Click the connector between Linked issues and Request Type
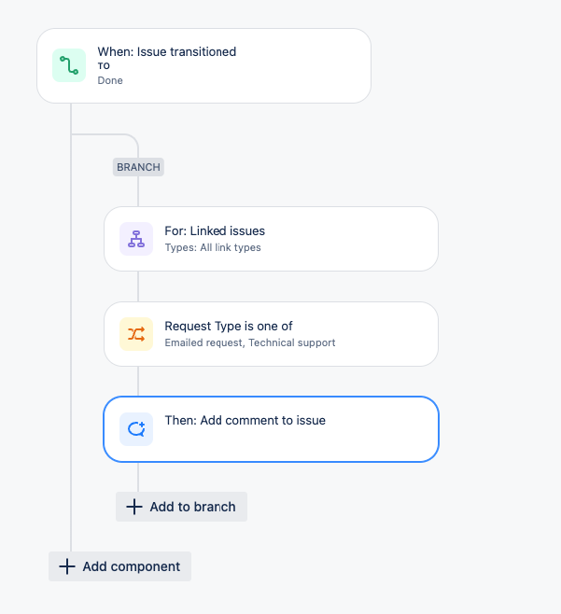The height and width of the screenshot is (614, 561). point(138,286)
